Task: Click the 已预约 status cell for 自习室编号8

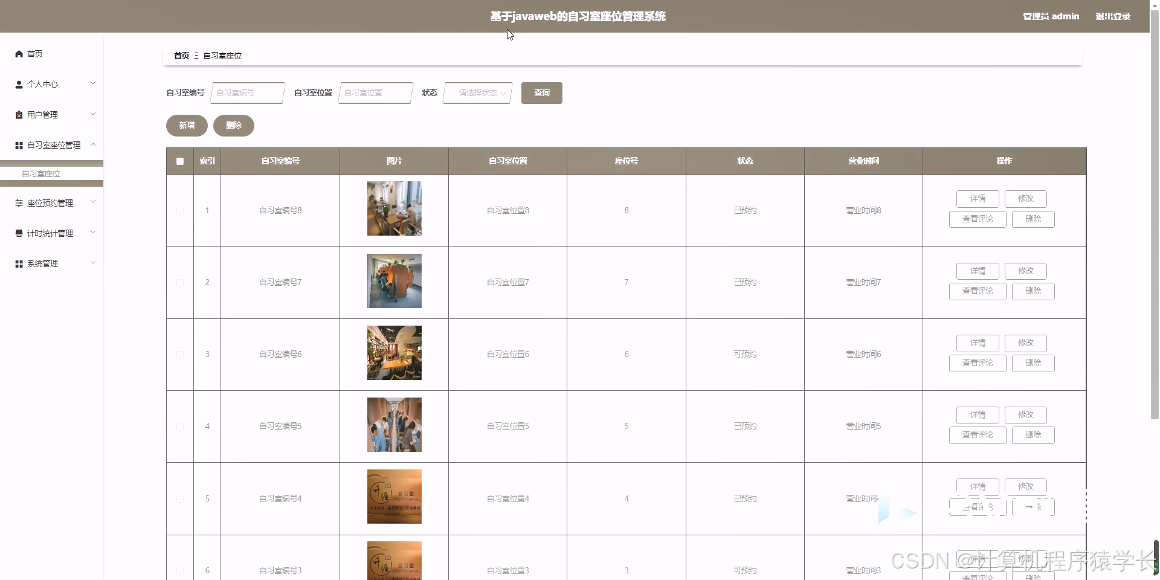Action: [745, 211]
